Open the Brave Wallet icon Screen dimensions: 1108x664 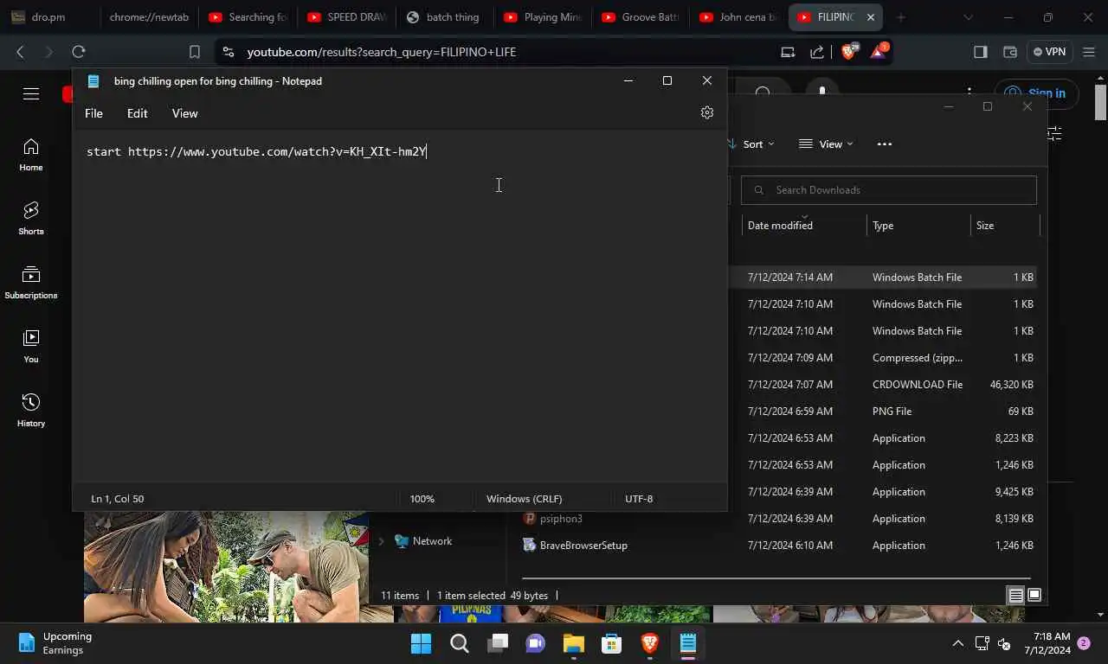pos(1009,52)
